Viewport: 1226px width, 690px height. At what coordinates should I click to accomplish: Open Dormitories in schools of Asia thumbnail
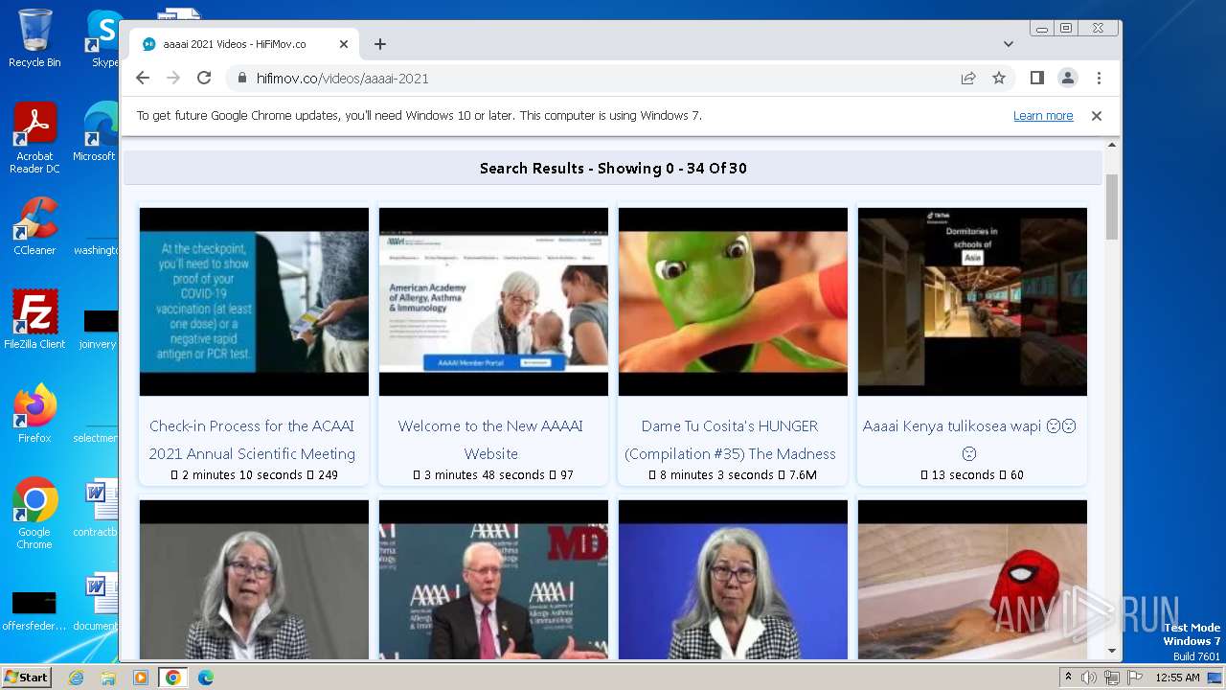point(972,302)
